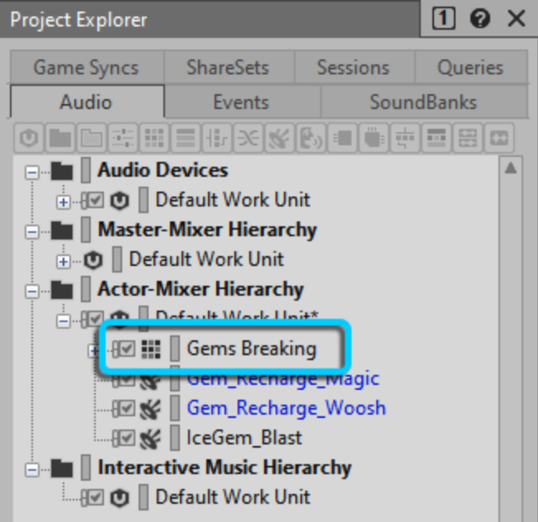Click the Random Container icon beside Gems Breaking
Image resolution: width=538 pixels, height=522 pixels.
[x=149, y=349]
